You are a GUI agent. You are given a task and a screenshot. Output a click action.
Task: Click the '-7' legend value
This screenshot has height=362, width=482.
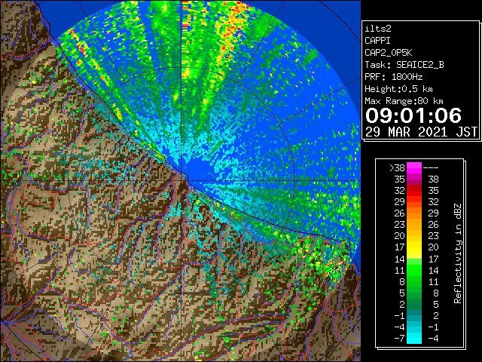399,339
